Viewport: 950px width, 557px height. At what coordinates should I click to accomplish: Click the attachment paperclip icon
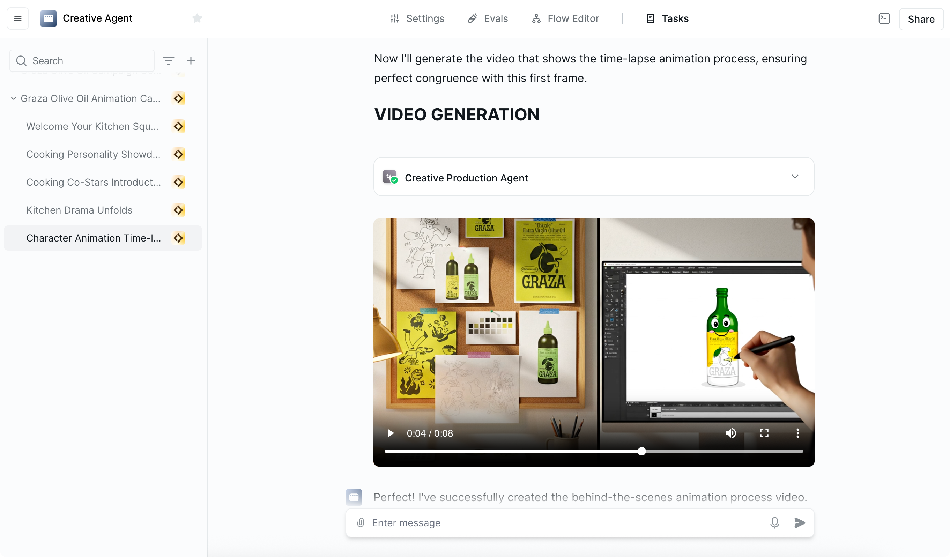click(x=361, y=522)
